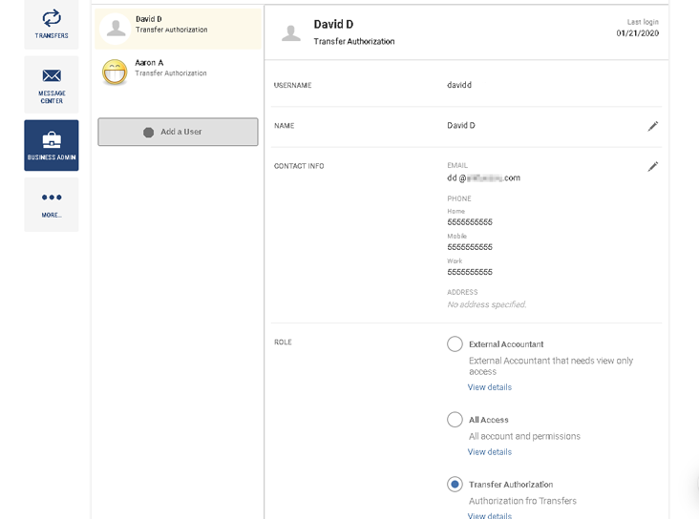This screenshot has height=519, width=699.
Task: Edit the Contact Info pencil icon
Action: coord(652,167)
